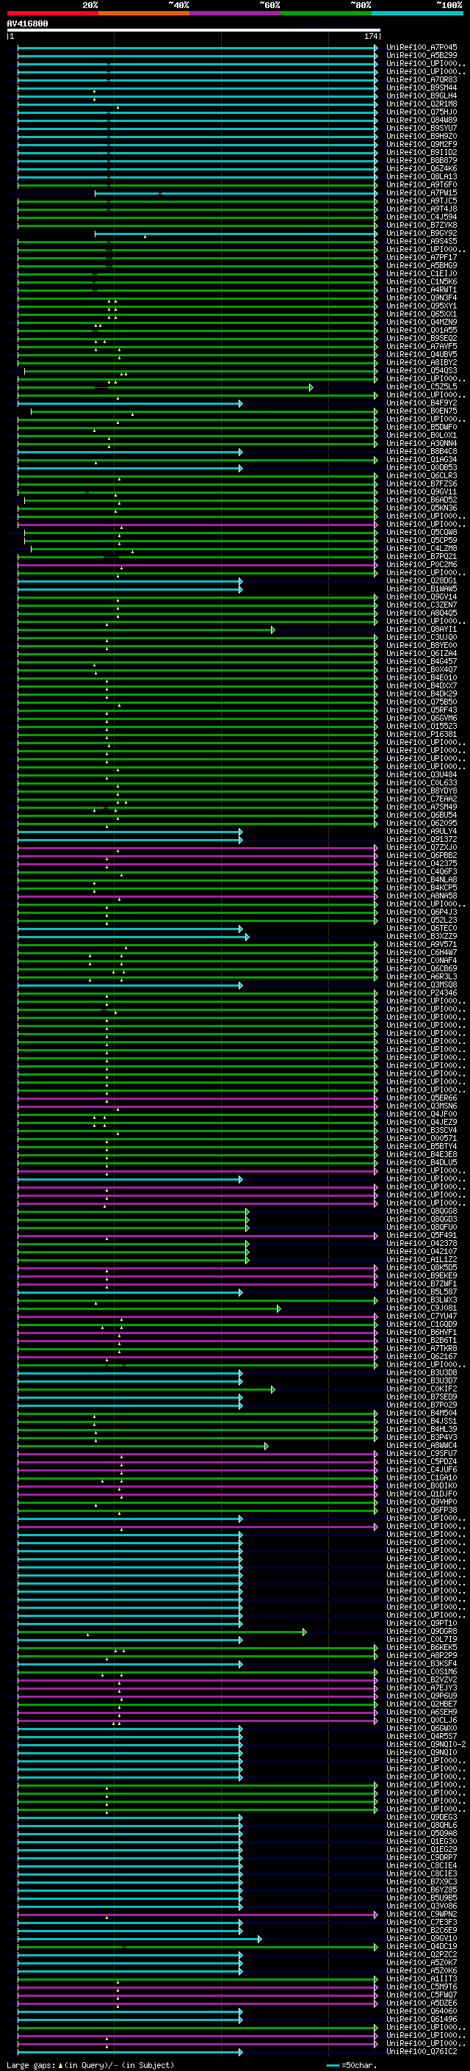Open UniRef100_B4G457 entry
Viewport: 470px width, 2071px height.
pos(422,662)
